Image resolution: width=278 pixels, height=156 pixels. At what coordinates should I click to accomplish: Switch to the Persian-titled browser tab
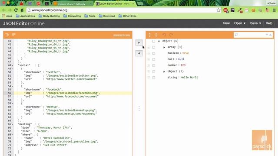[73, 4]
